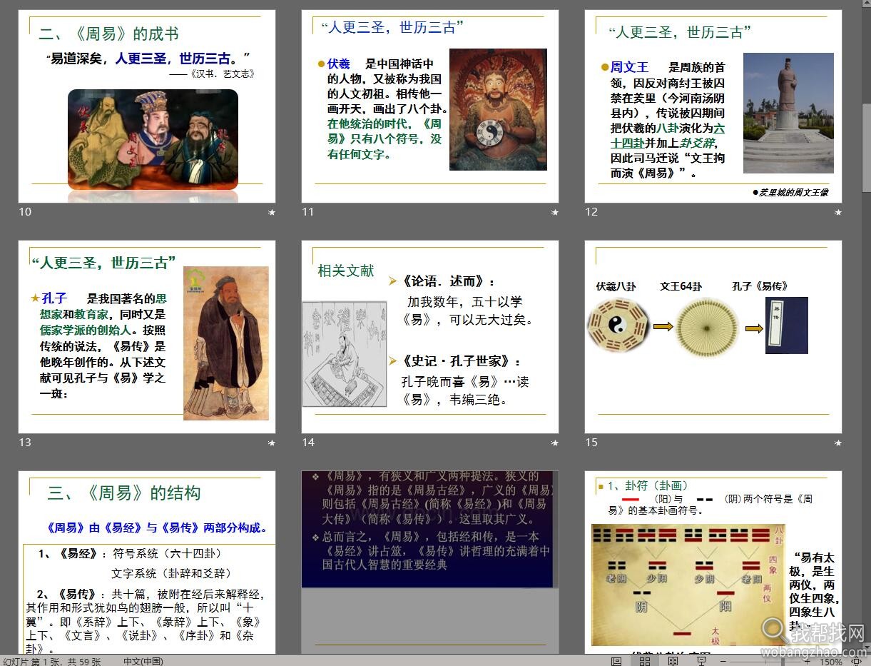Select slide 15 伏羲八卦 diagram thumbnail

(x=713, y=337)
